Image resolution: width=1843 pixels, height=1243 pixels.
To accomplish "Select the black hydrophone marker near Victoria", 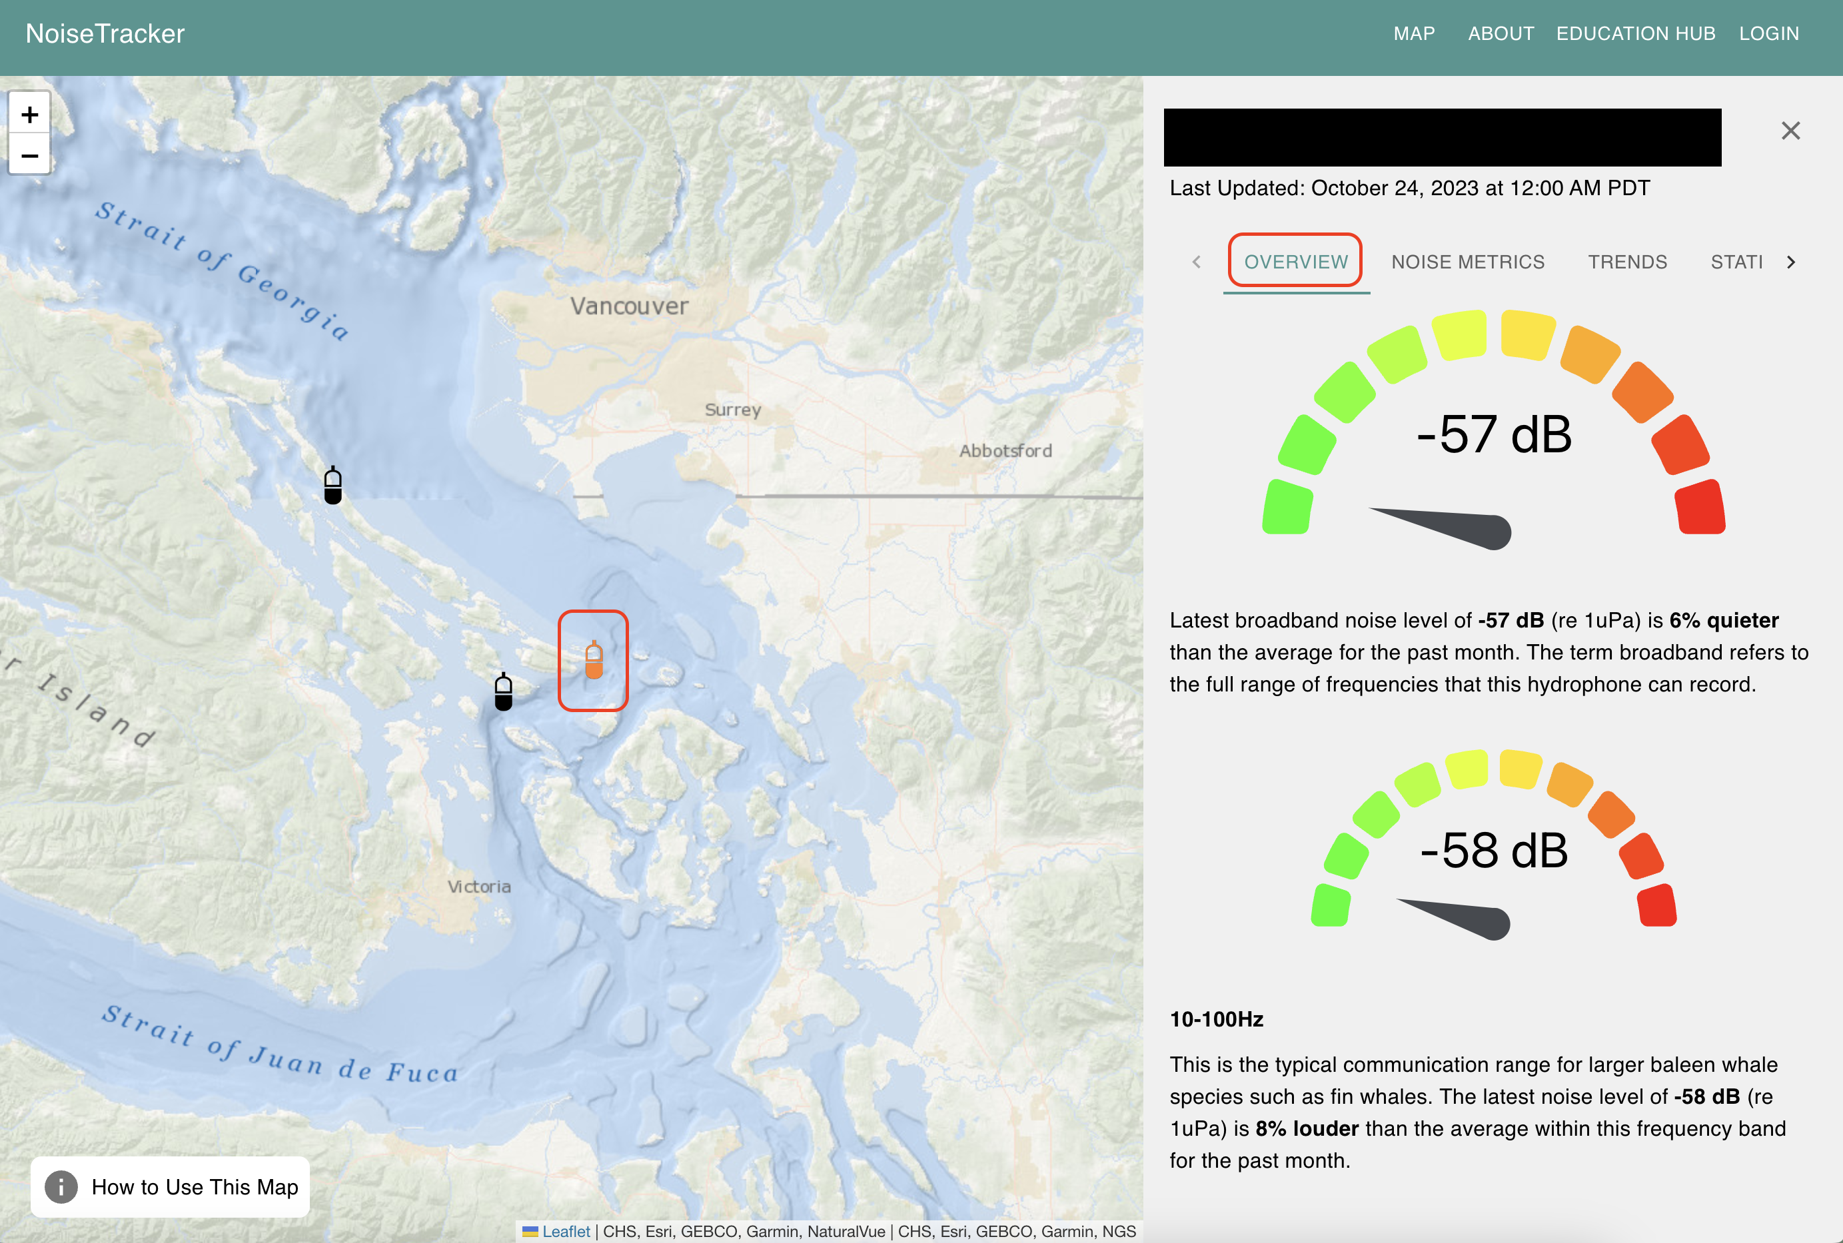I will (503, 692).
